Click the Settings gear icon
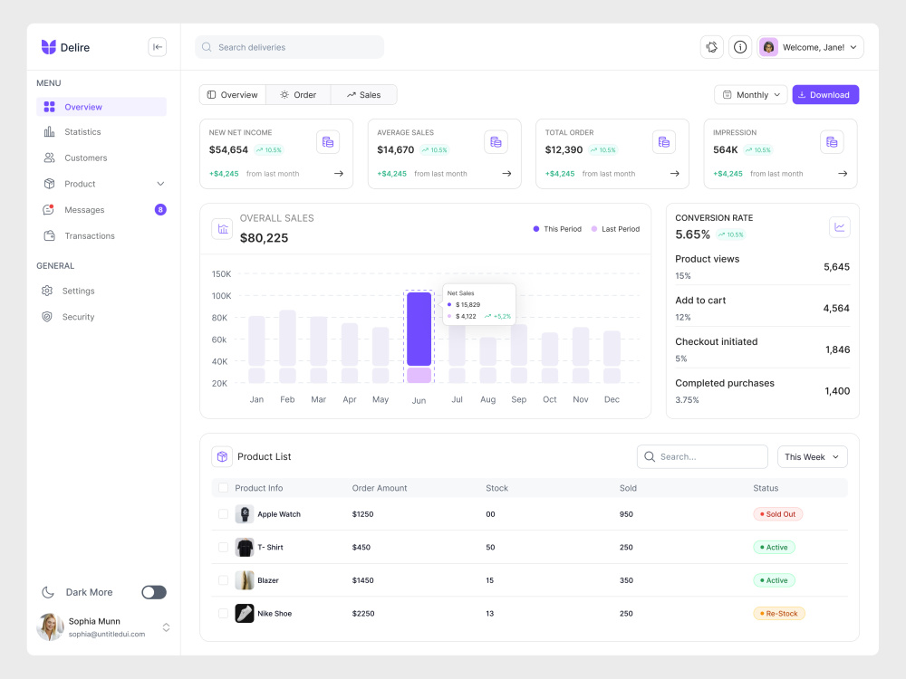 47,291
